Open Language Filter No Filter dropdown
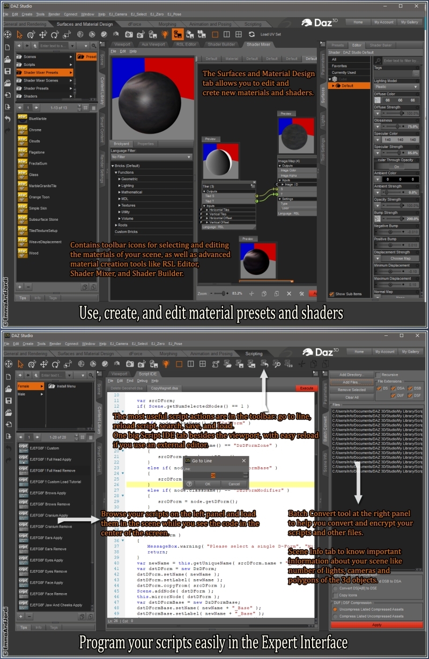This screenshot has height=659, width=429. click(x=151, y=157)
